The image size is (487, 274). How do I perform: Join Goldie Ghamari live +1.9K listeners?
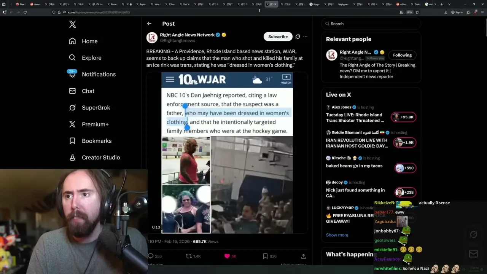404,143
